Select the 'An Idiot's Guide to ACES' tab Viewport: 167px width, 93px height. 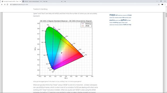coord(11,2)
